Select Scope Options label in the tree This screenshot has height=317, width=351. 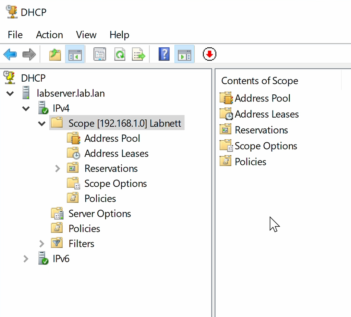tap(116, 184)
